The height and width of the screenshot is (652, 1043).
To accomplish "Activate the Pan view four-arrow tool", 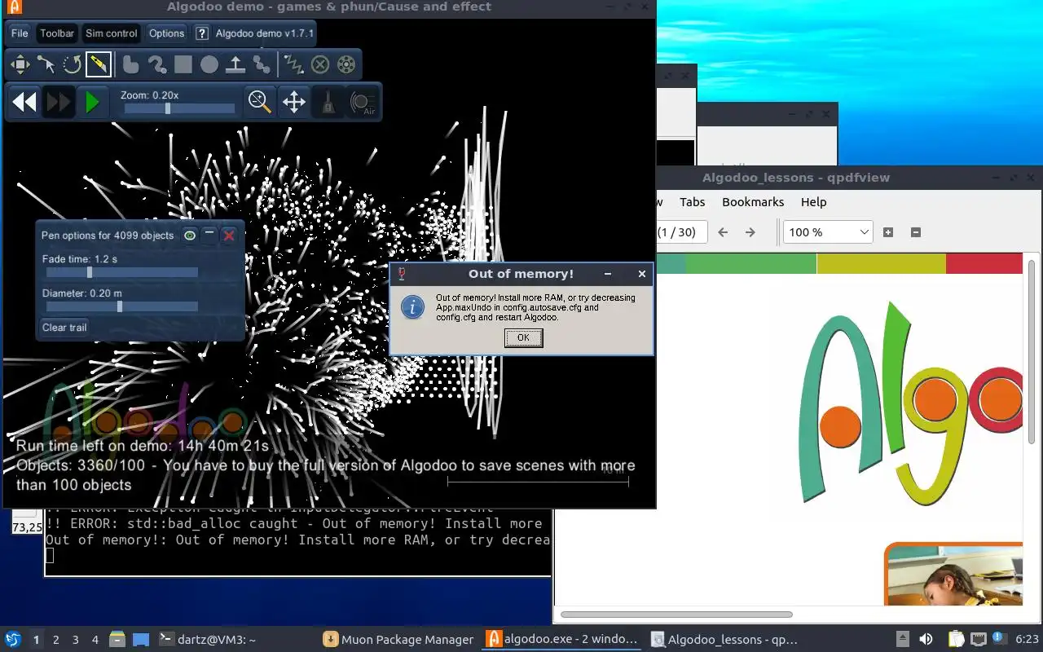I will pyautogui.click(x=293, y=102).
